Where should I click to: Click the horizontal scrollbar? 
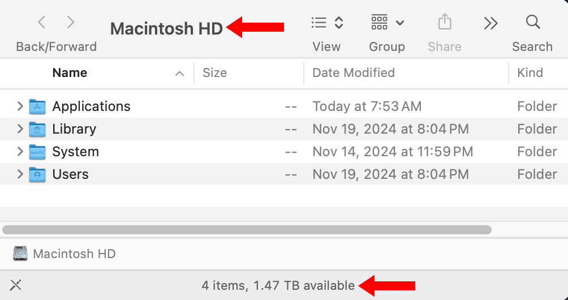click(247, 230)
